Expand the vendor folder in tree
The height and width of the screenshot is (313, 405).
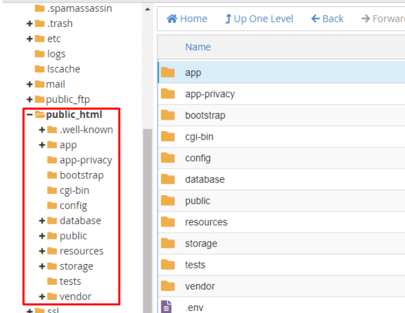(42, 296)
